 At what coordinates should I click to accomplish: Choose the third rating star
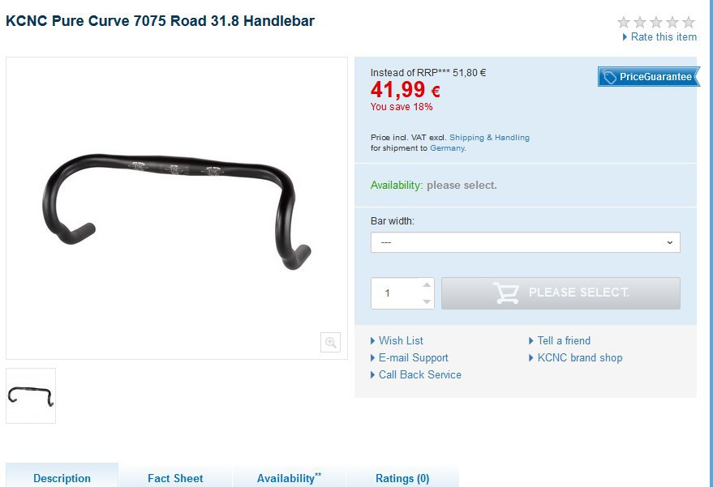[656, 22]
